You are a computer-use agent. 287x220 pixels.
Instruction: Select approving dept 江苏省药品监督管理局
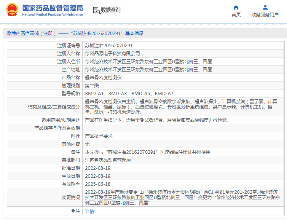108,160
